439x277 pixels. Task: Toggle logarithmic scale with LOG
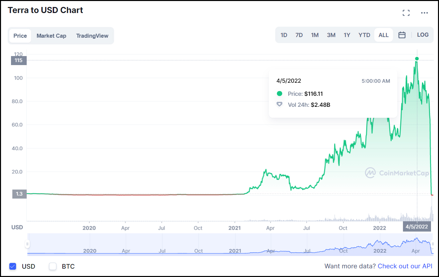coord(423,34)
